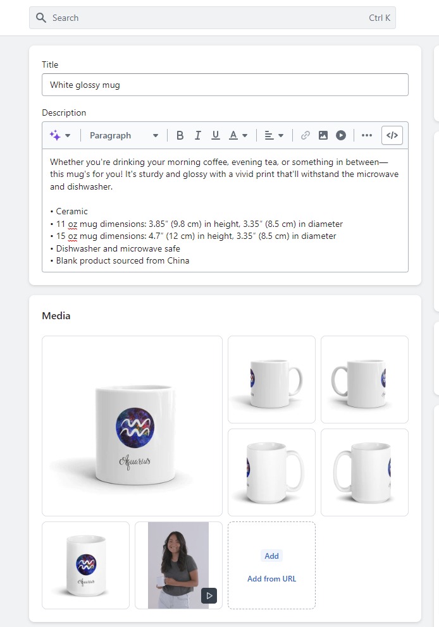Open the Paragraph style dropdown
Image resolution: width=439 pixels, height=627 pixels.
pyautogui.click(x=124, y=135)
